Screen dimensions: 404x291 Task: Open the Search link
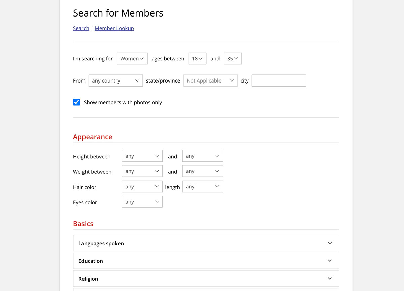click(x=81, y=28)
